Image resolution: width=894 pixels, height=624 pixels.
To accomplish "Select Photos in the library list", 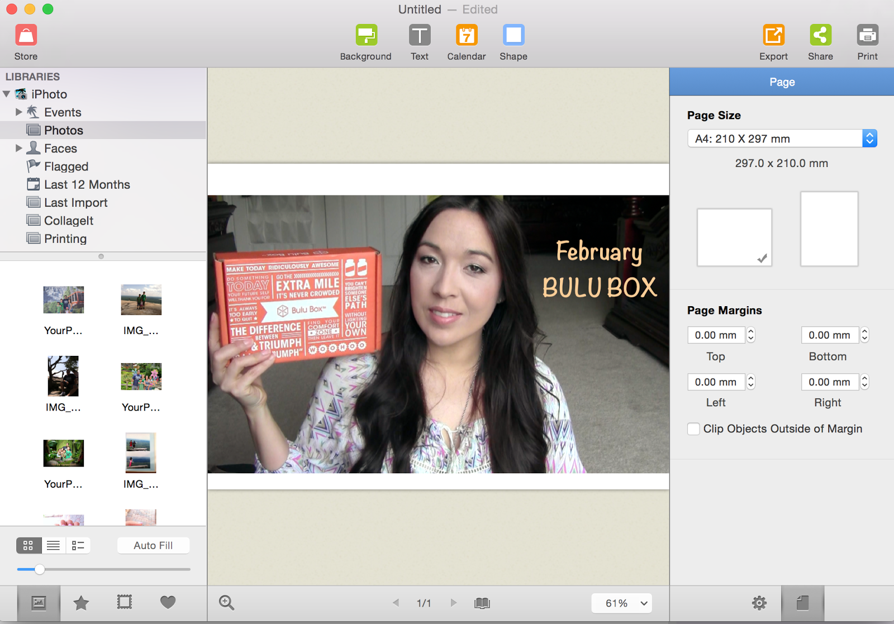I will click(103, 130).
